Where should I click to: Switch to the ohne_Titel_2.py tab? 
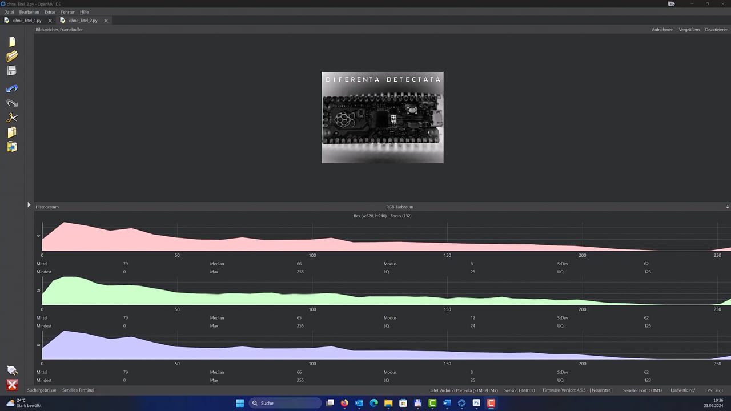[x=83, y=21]
